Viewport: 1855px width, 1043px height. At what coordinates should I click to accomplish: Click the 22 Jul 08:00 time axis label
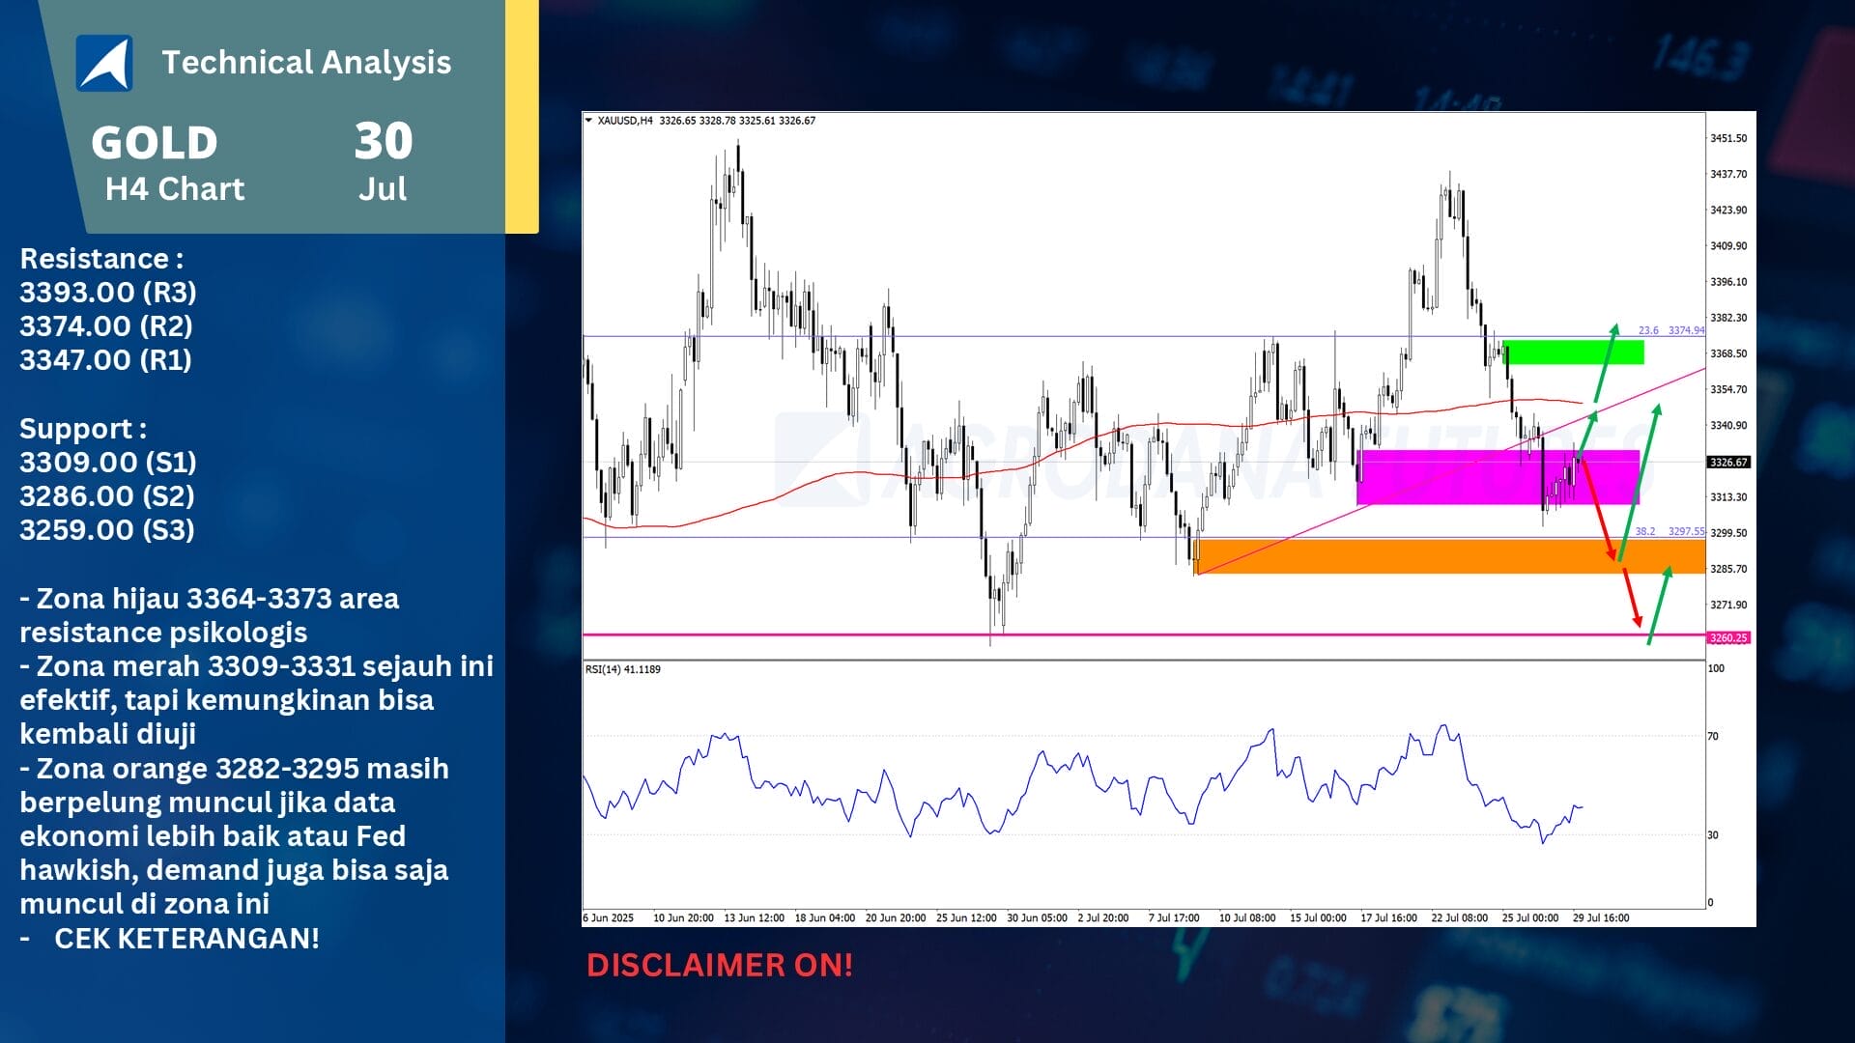tap(1459, 918)
